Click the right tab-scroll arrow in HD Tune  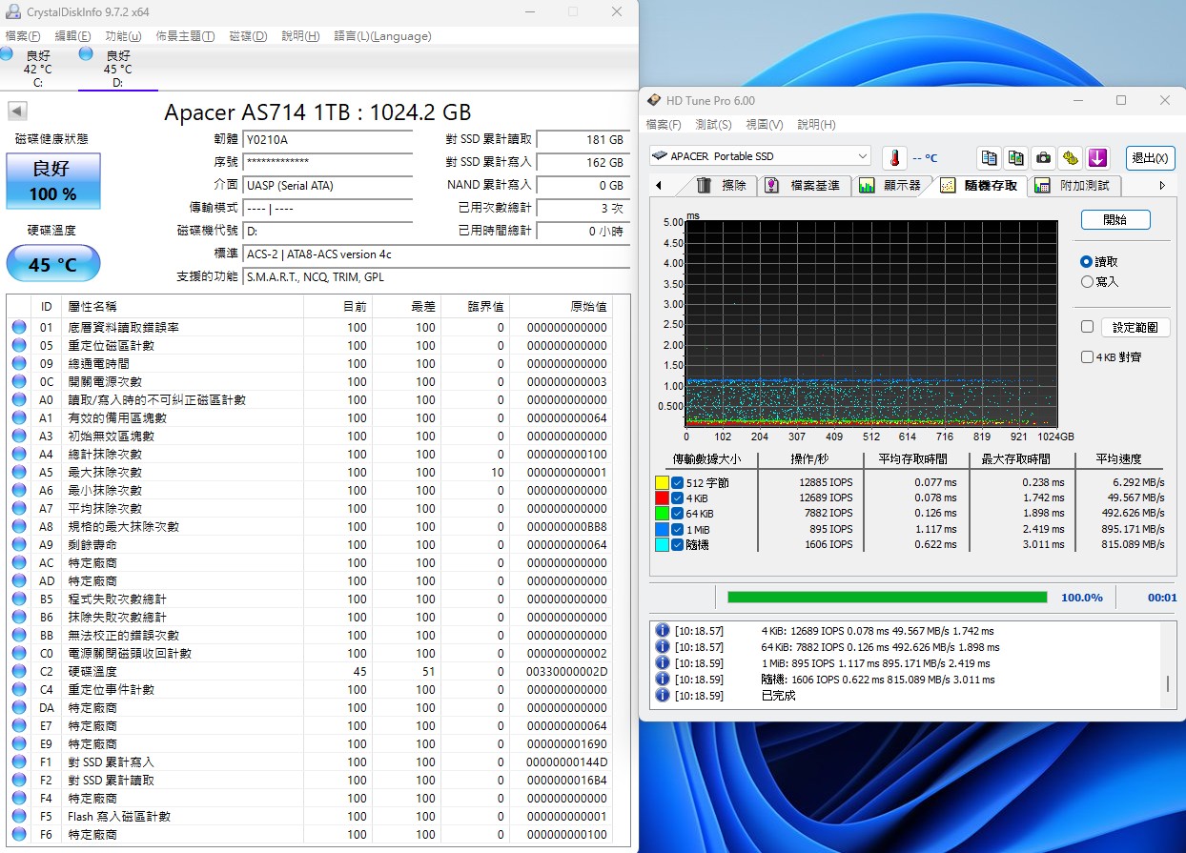(1162, 186)
